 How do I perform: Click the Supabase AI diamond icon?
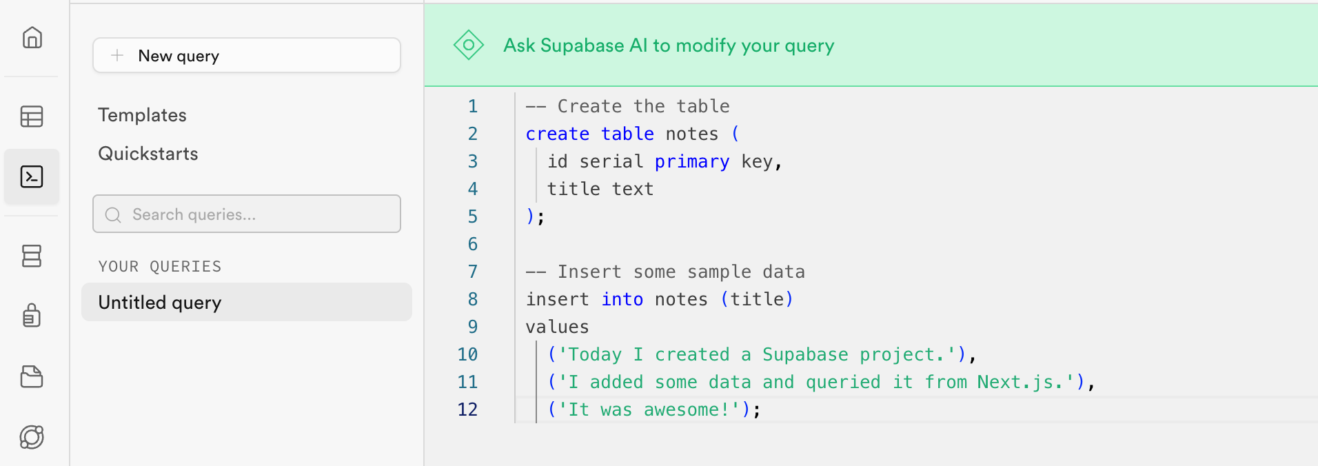point(469,45)
